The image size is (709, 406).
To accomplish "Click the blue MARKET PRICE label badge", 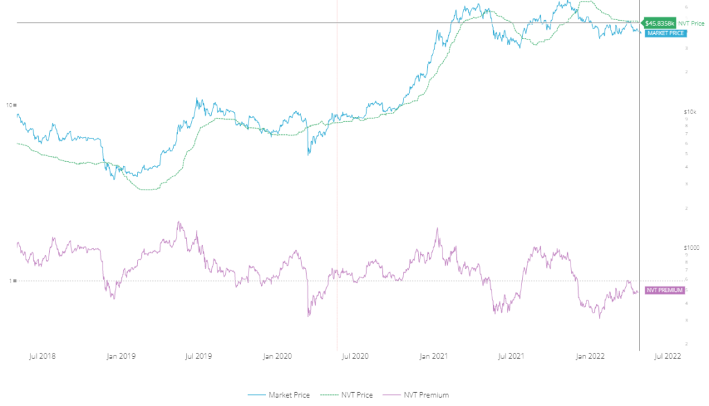I will 661,33.
